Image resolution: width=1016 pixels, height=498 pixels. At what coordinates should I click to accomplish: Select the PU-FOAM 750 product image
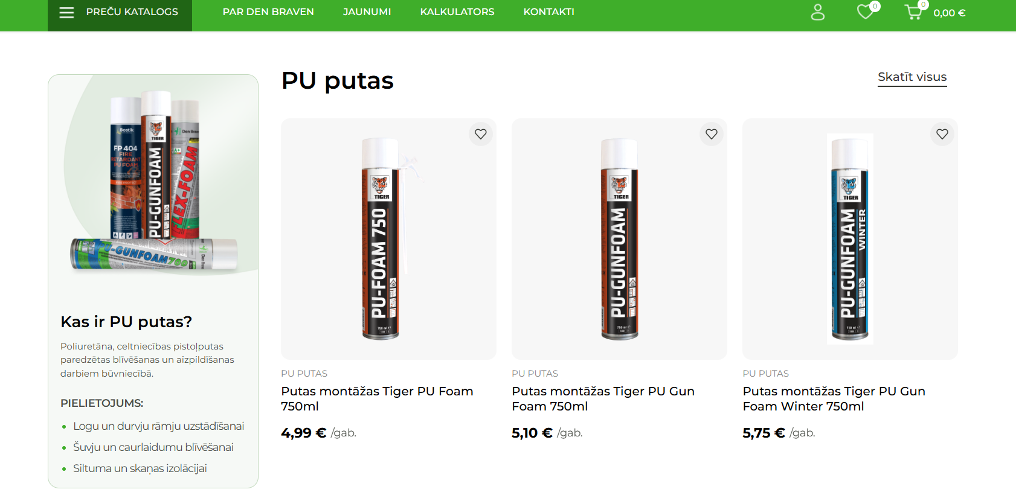point(388,239)
